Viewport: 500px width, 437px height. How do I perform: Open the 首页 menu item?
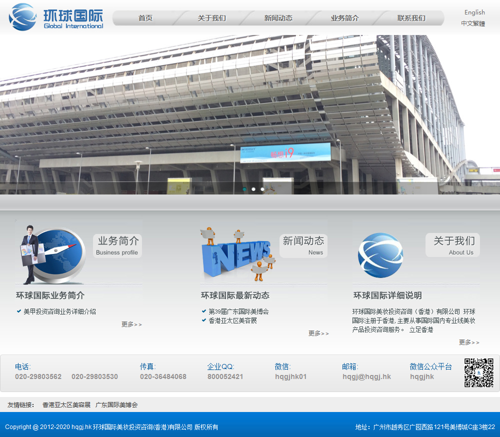[145, 18]
